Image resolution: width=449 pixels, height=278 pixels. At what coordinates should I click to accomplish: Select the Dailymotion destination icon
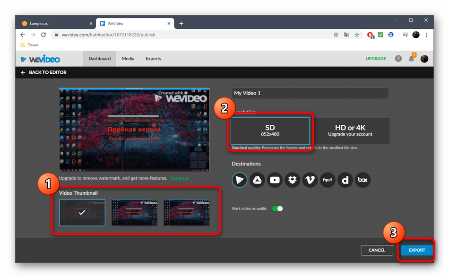coord(345,180)
